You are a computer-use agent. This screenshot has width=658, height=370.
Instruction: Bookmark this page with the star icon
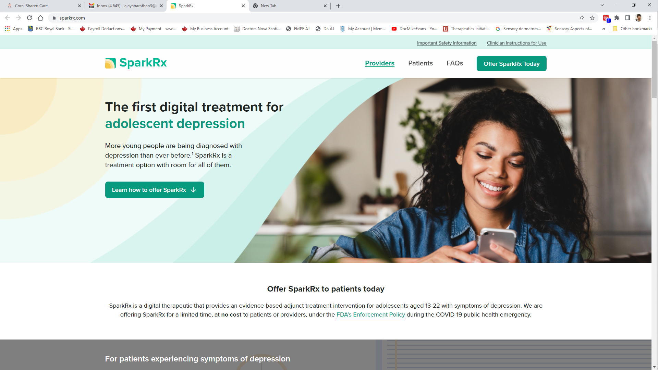(592, 18)
